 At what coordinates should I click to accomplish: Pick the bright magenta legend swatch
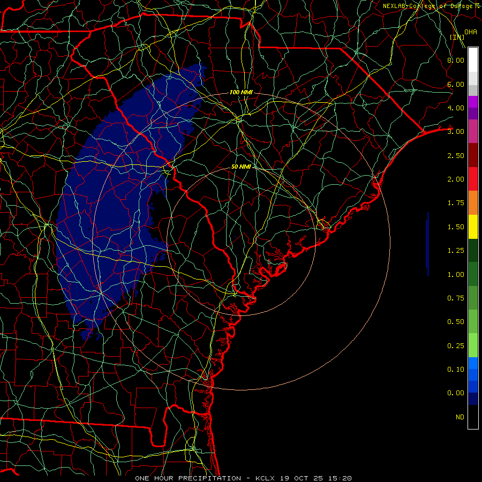click(x=473, y=102)
